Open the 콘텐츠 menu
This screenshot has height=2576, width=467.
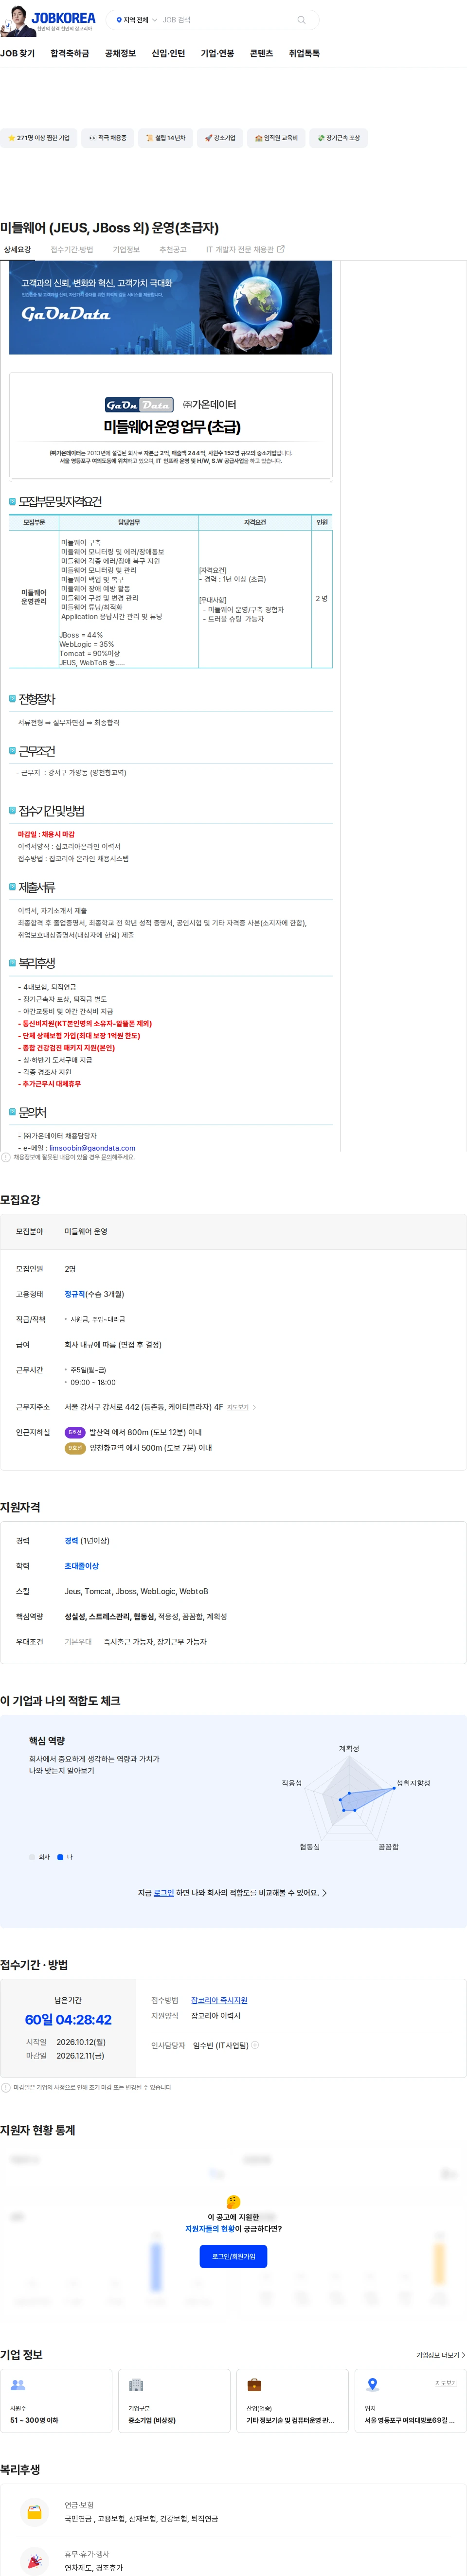click(261, 53)
